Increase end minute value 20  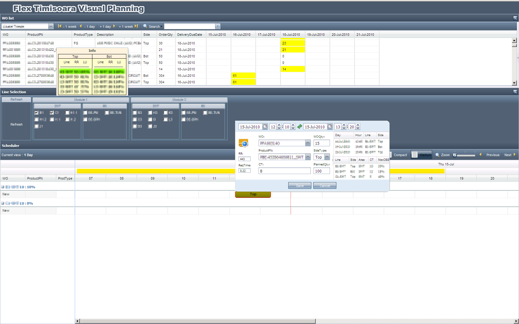(358, 125)
